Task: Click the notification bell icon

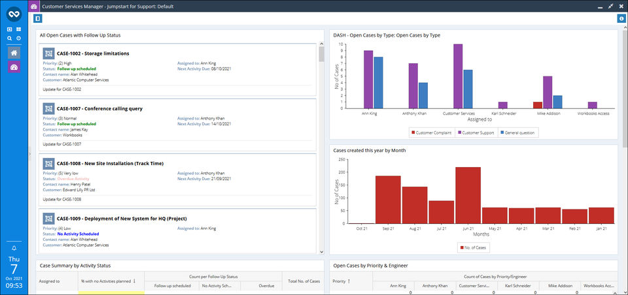Action: coord(14,249)
